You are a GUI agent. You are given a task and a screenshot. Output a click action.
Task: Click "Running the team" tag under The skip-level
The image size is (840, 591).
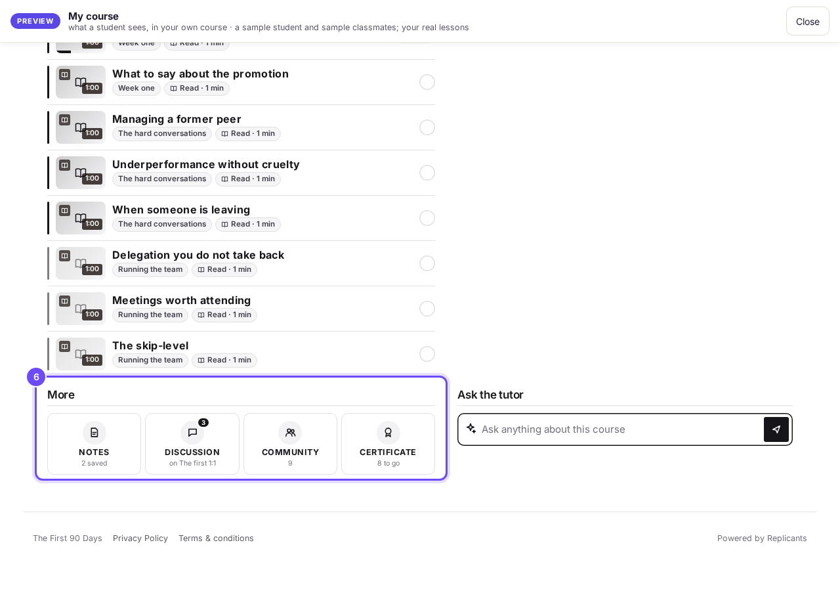coord(150,361)
